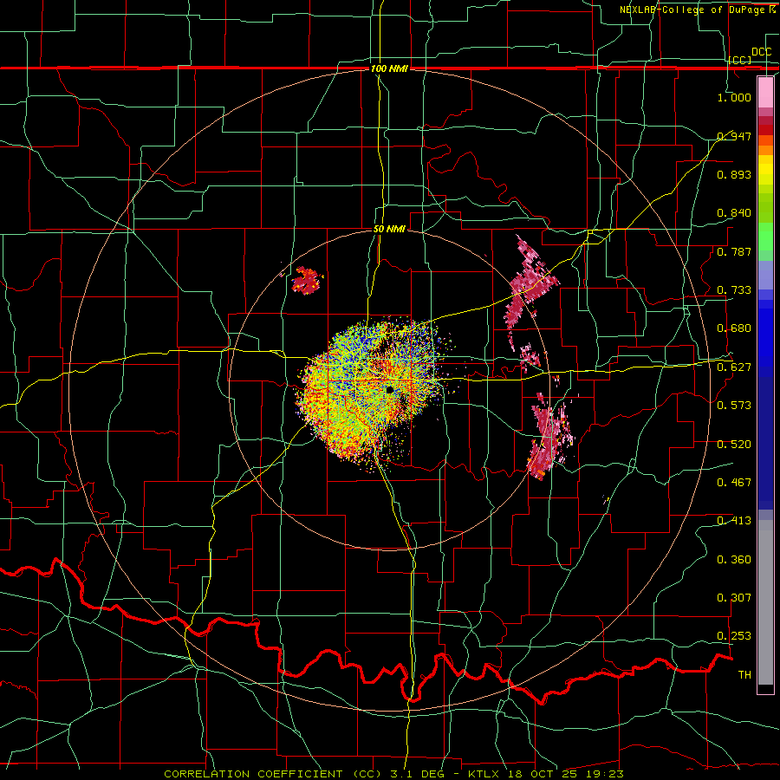Click the NEXLAB-College of DuPage label
The height and width of the screenshot is (780, 780).
(697, 10)
